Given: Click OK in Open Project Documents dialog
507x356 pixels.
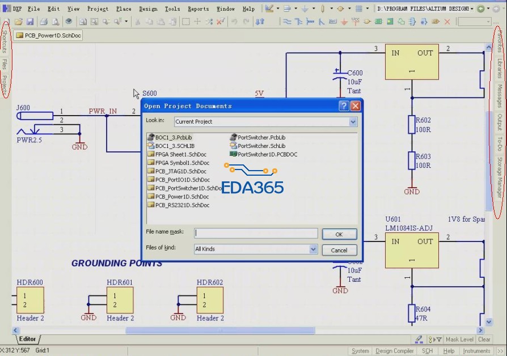Looking at the screenshot, I should pos(339,235).
